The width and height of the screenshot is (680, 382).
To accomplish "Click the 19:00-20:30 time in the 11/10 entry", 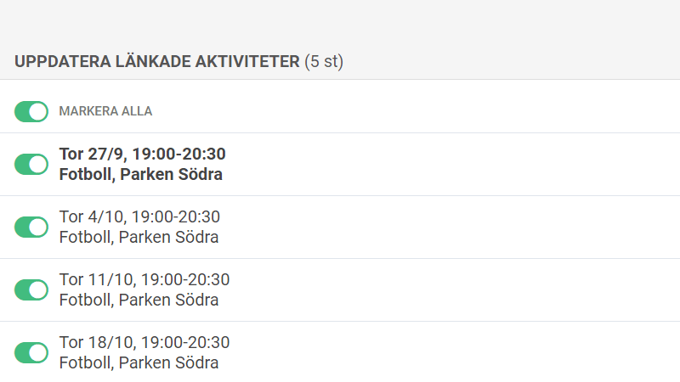I will [185, 280].
